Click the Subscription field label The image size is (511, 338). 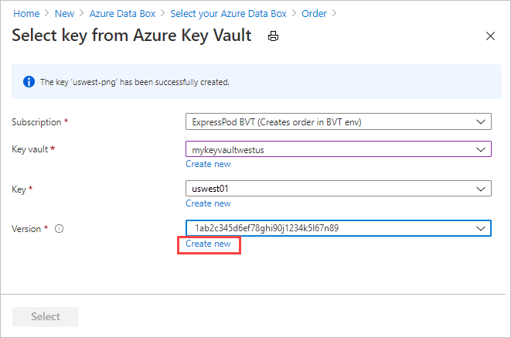click(37, 122)
